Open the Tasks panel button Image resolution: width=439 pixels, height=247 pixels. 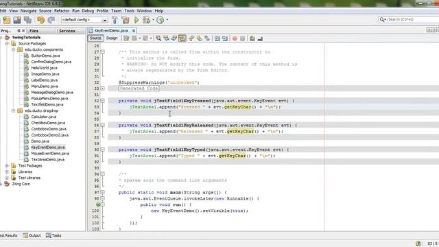[54, 235]
